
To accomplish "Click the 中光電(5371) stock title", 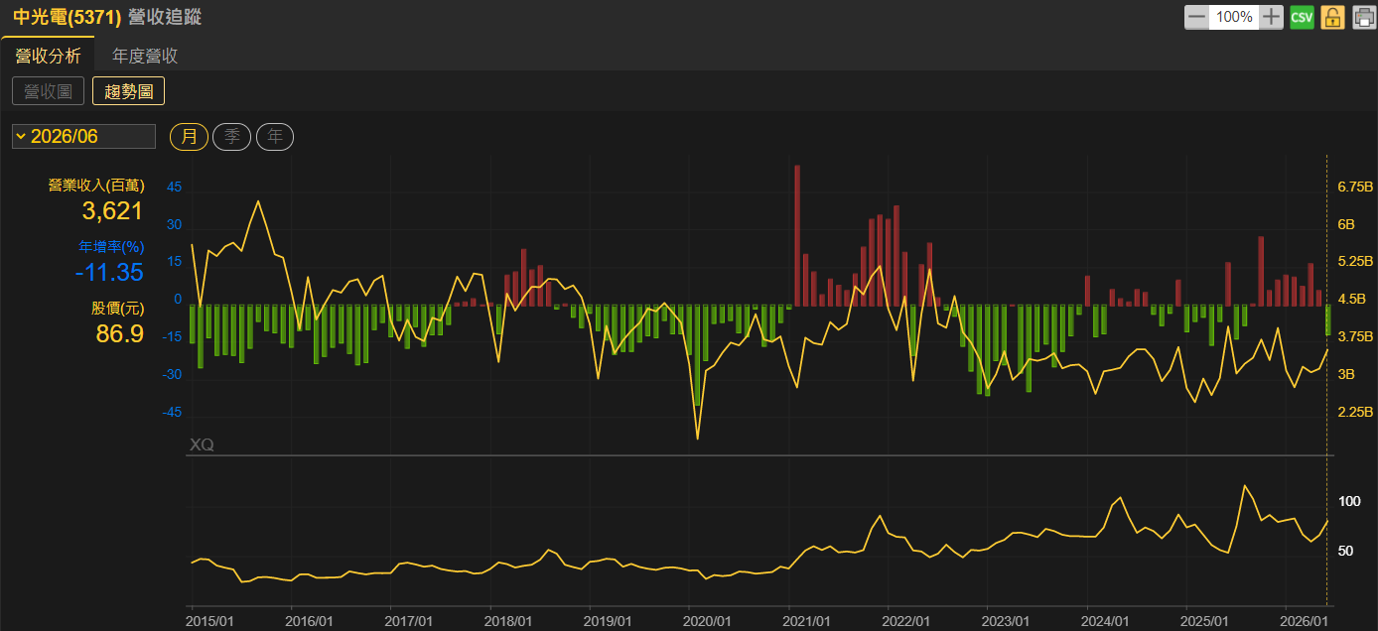I will pyautogui.click(x=67, y=17).
